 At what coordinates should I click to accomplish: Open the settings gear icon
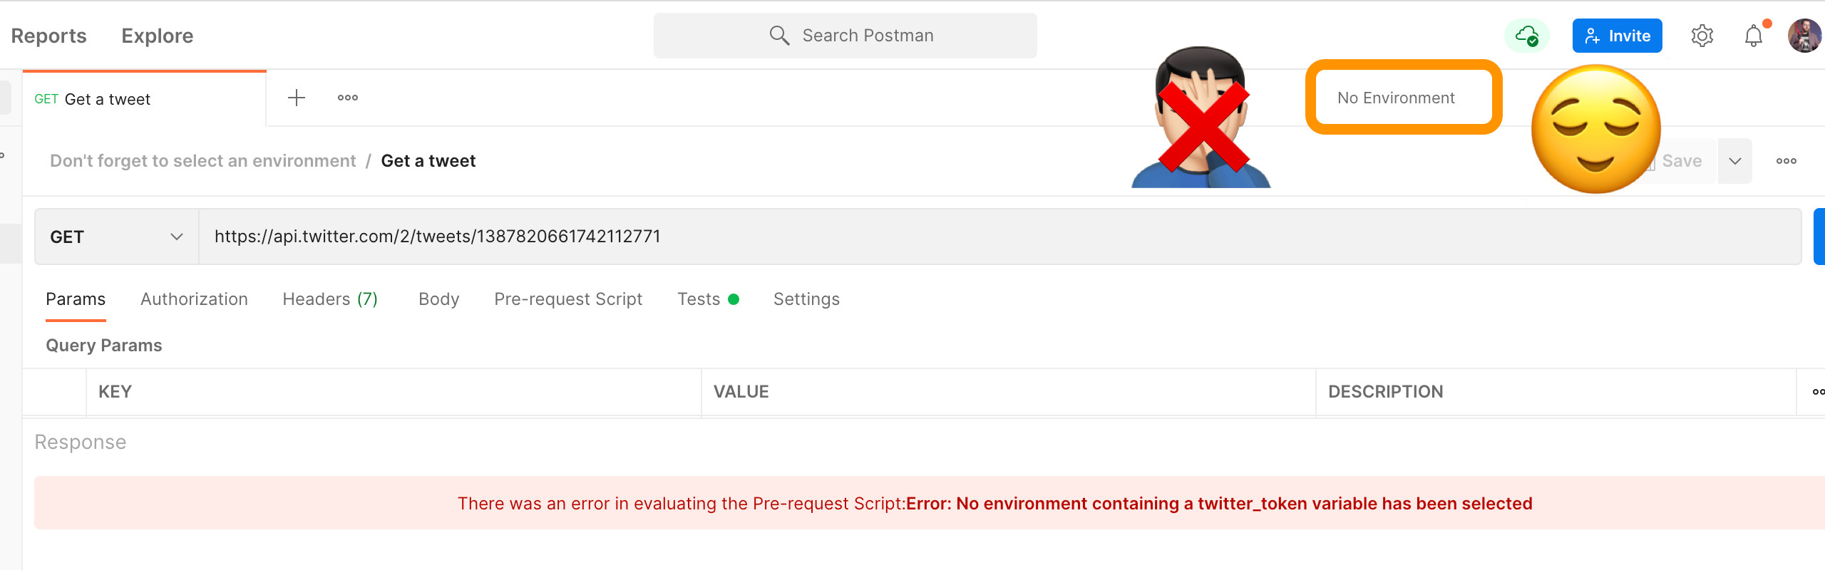click(1702, 36)
